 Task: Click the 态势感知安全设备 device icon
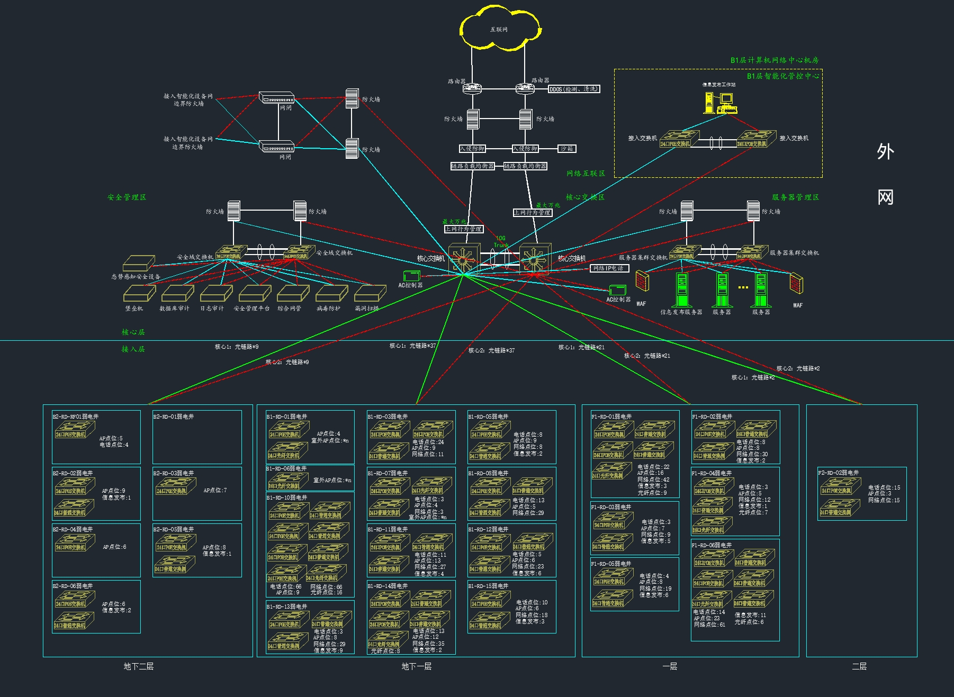[138, 264]
